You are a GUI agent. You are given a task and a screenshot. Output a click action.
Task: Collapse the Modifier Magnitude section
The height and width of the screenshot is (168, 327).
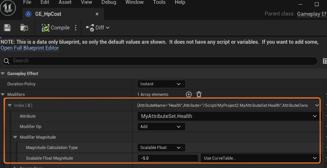point(15,137)
